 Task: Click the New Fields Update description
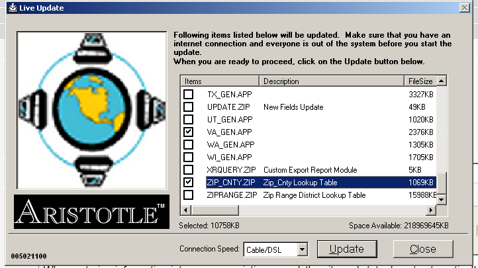pyautogui.click(x=293, y=107)
